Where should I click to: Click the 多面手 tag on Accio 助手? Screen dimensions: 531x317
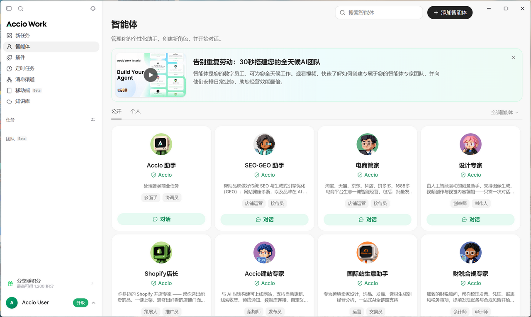click(x=151, y=198)
